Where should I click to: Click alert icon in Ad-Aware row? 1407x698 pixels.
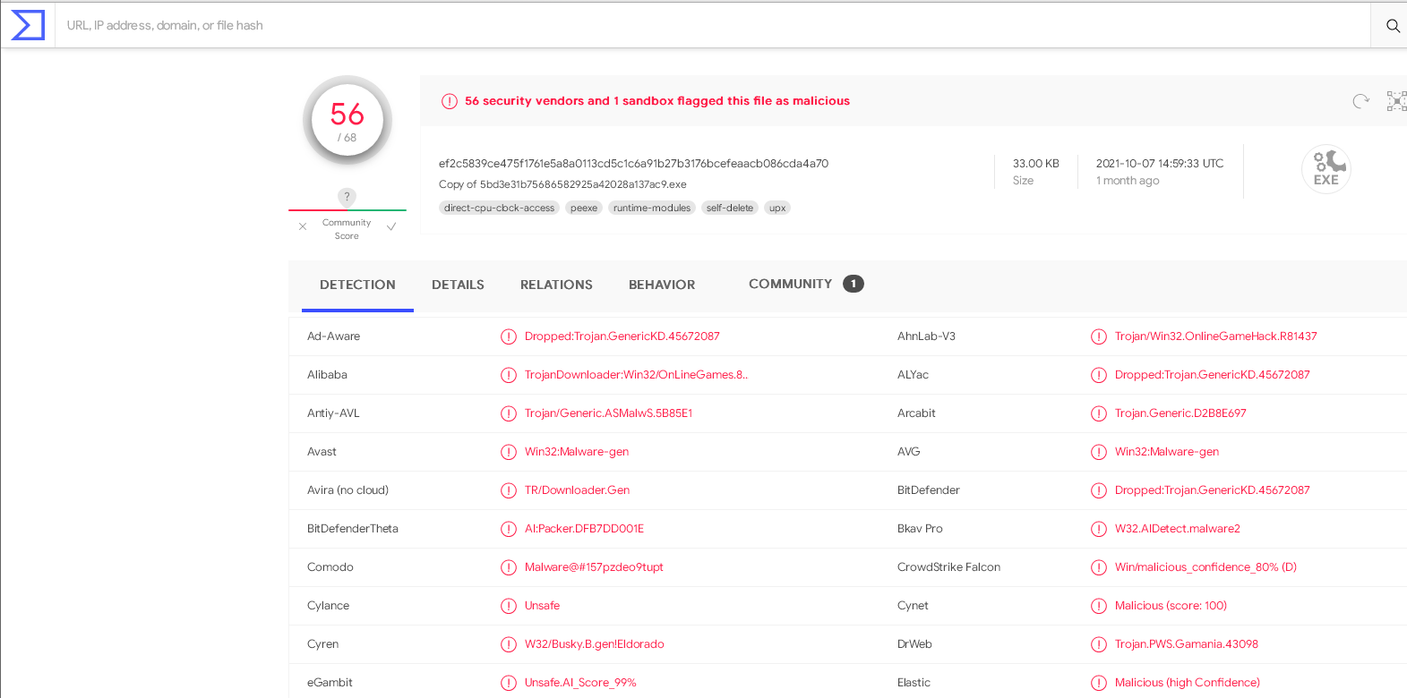tap(509, 336)
